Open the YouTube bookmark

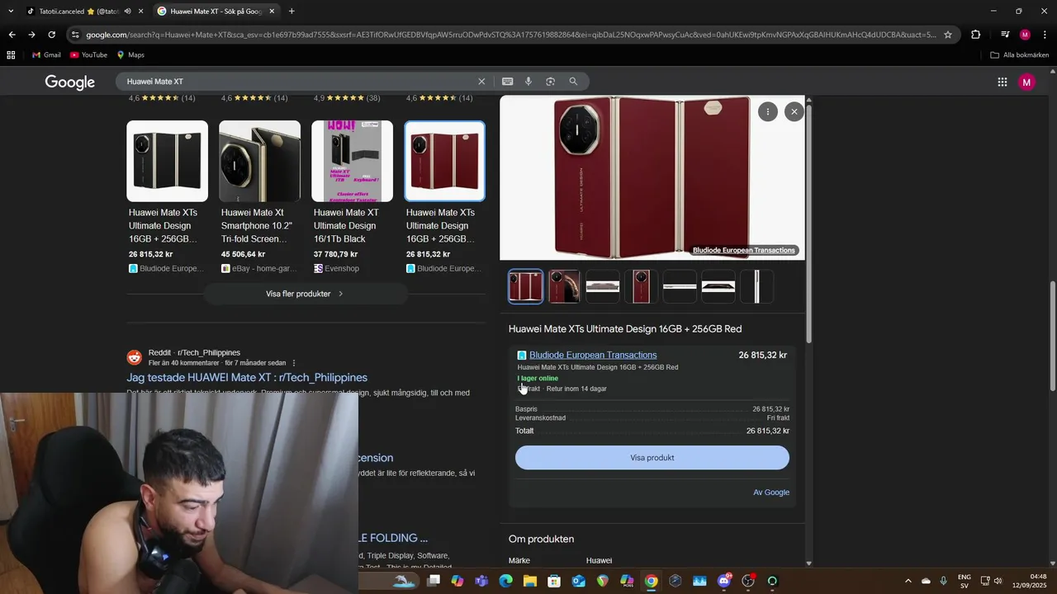click(88, 55)
